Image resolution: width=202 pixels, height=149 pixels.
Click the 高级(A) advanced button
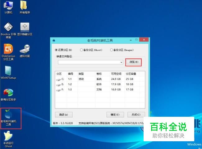coord(64,115)
